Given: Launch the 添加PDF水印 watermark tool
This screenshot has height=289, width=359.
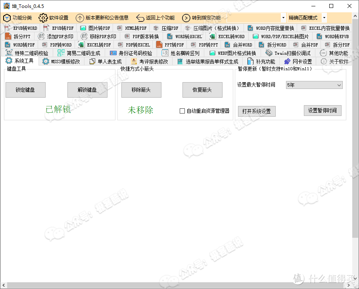Looking at the screenshot, I should [x=58, y=36].
